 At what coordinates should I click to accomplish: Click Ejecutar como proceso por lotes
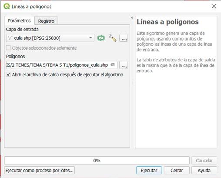point(40,170)
